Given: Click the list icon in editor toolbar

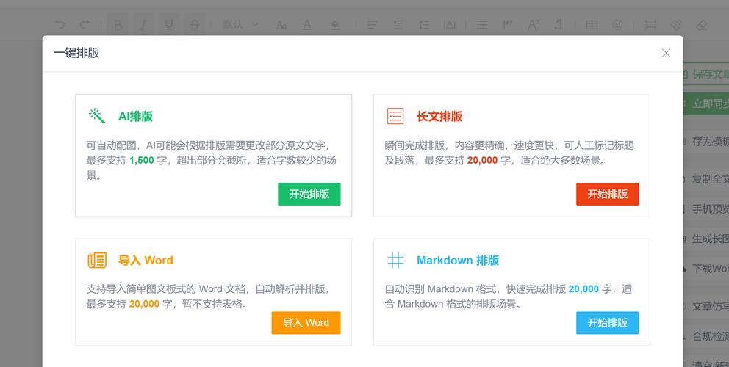Looking at the screenshot, I should (483, 25).
